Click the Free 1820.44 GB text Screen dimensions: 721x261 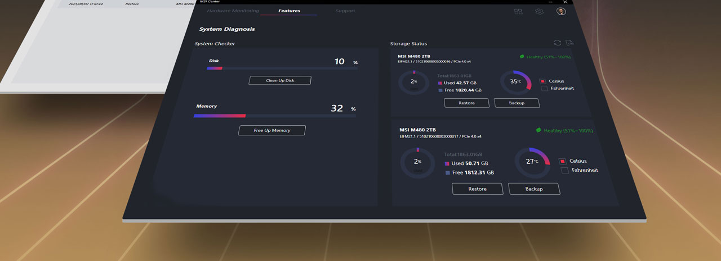click(x=462, y=90)
